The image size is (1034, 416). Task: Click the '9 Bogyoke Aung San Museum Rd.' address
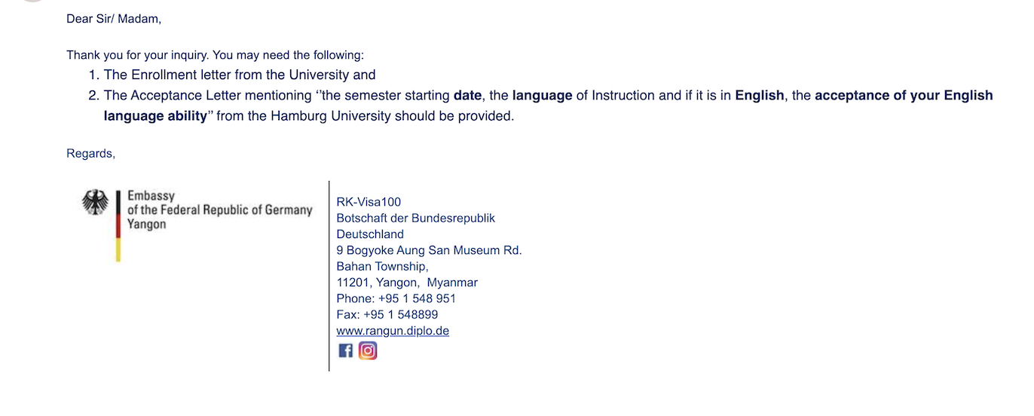[429, 250]
